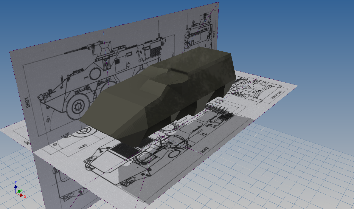Click the green Y axis handle
Screen dimensions: 354x209
19,191
